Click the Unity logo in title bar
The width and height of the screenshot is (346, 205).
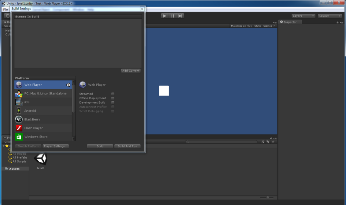(4, 3)
